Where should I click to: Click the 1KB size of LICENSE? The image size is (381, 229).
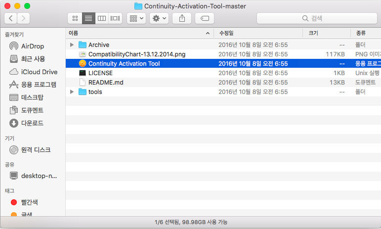click(339, 73)
